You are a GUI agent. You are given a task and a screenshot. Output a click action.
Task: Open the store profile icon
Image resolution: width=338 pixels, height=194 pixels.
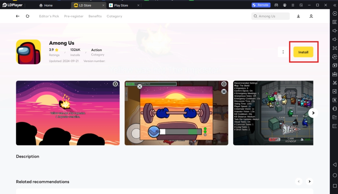coord(311,16)
